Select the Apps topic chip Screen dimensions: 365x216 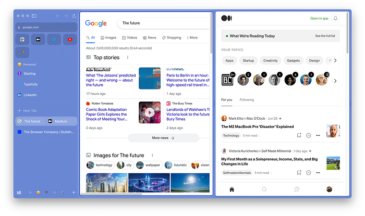pos(229,60)
